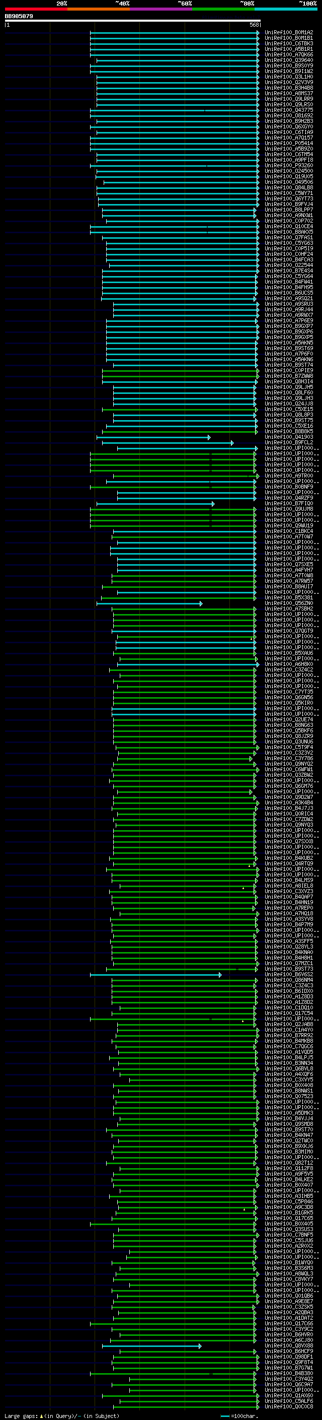Select hit UniRef100_C7BNF5

pos(289,1235)
